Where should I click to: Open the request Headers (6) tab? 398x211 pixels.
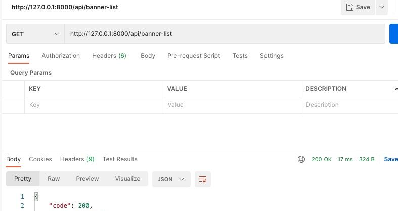(109, 56)
